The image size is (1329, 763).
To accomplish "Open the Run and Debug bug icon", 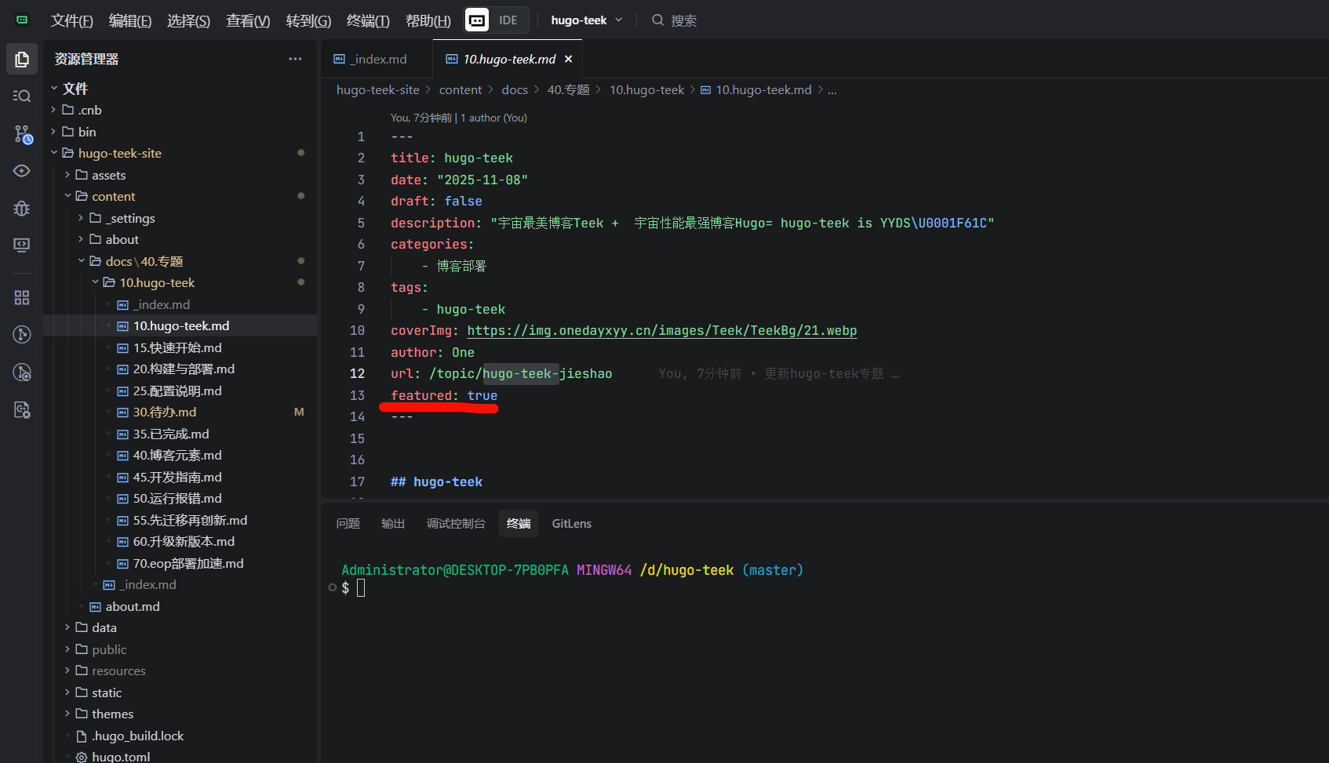I will click(22, 209).
